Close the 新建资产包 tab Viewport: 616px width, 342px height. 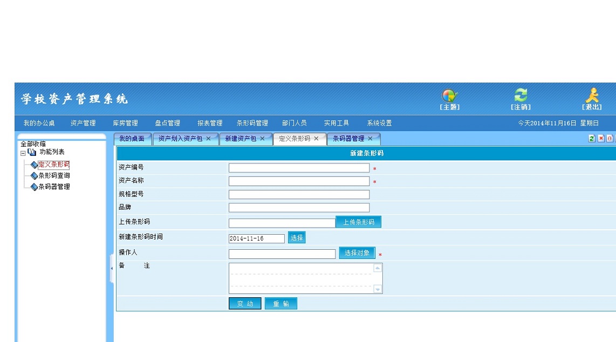263,139
